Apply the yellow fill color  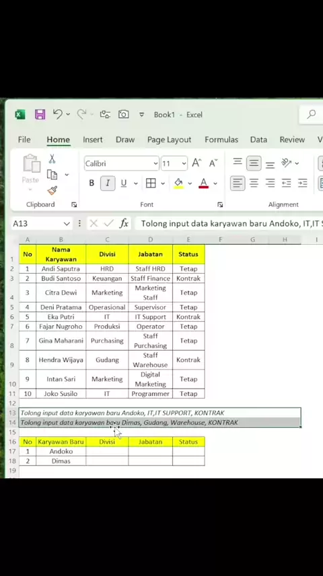coord(178,183)
